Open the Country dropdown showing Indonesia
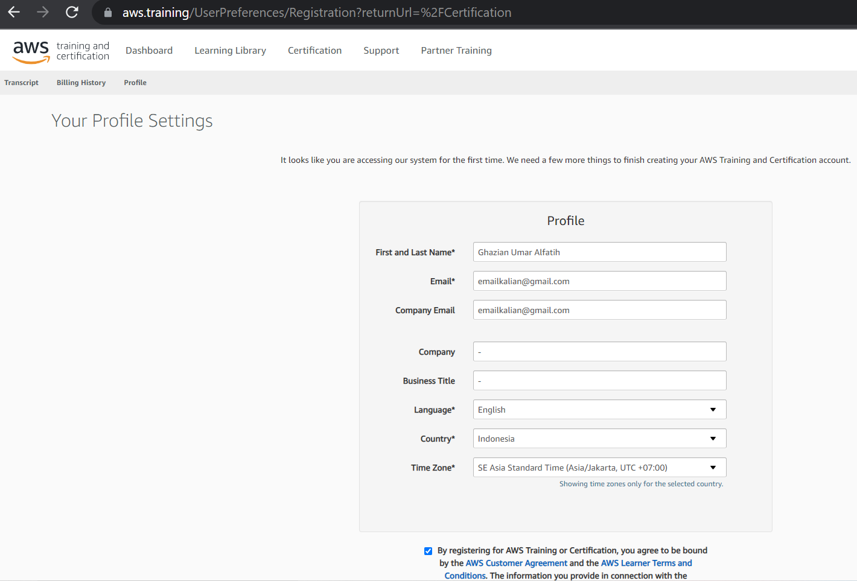 tap(599, 439)
